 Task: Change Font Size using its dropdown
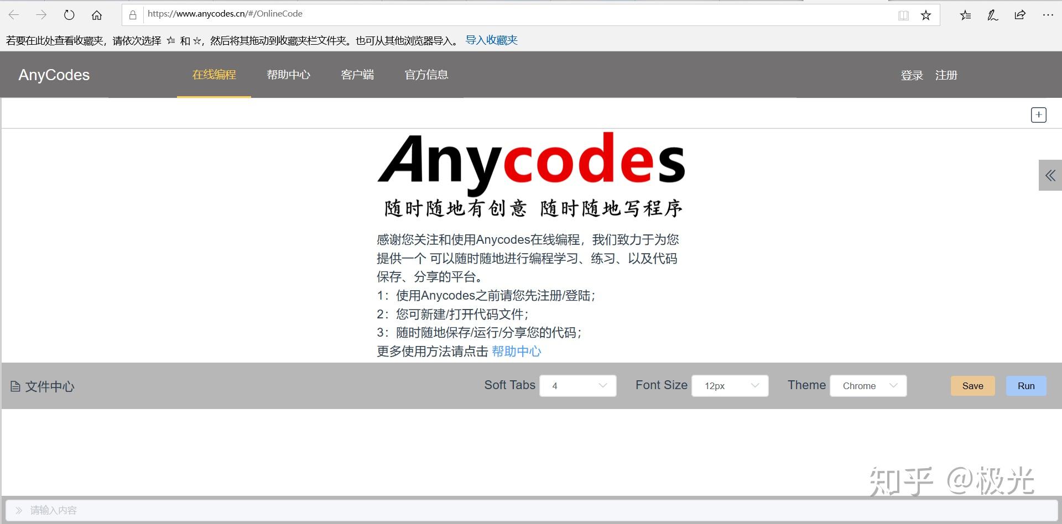coord(730,386)
